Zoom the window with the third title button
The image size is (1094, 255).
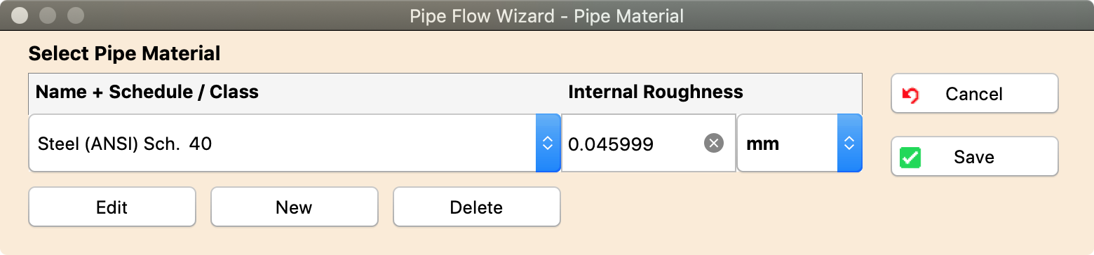pyautogui.click(x=75, y=15)
